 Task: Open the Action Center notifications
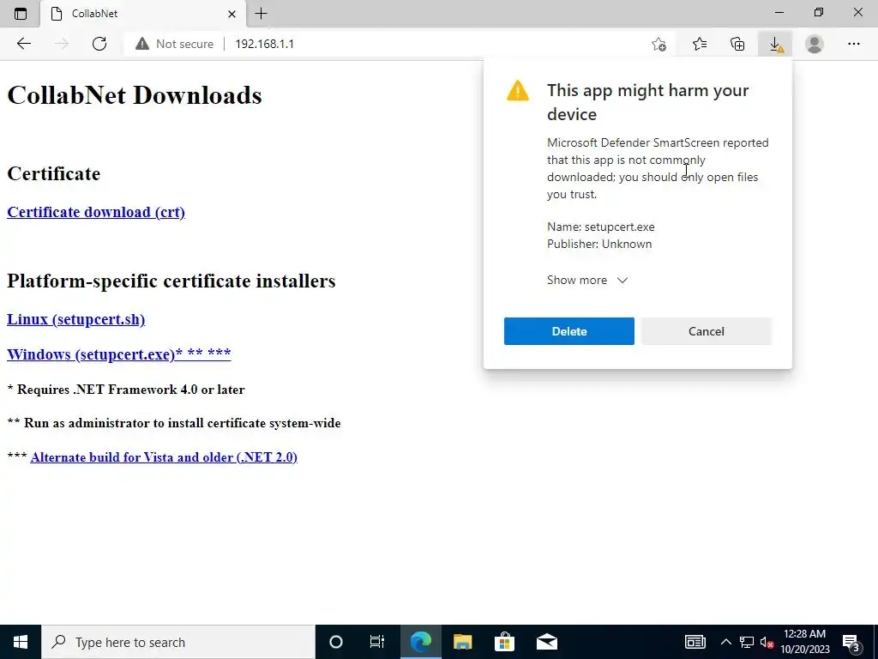tap(851, 642)
